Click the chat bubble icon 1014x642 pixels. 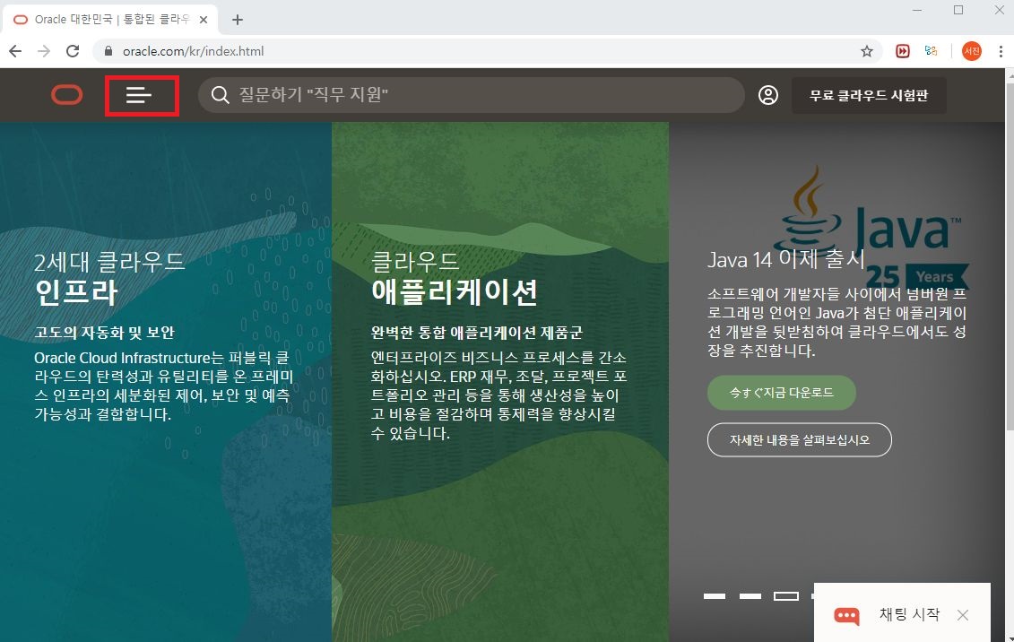[x=846, y=615]
